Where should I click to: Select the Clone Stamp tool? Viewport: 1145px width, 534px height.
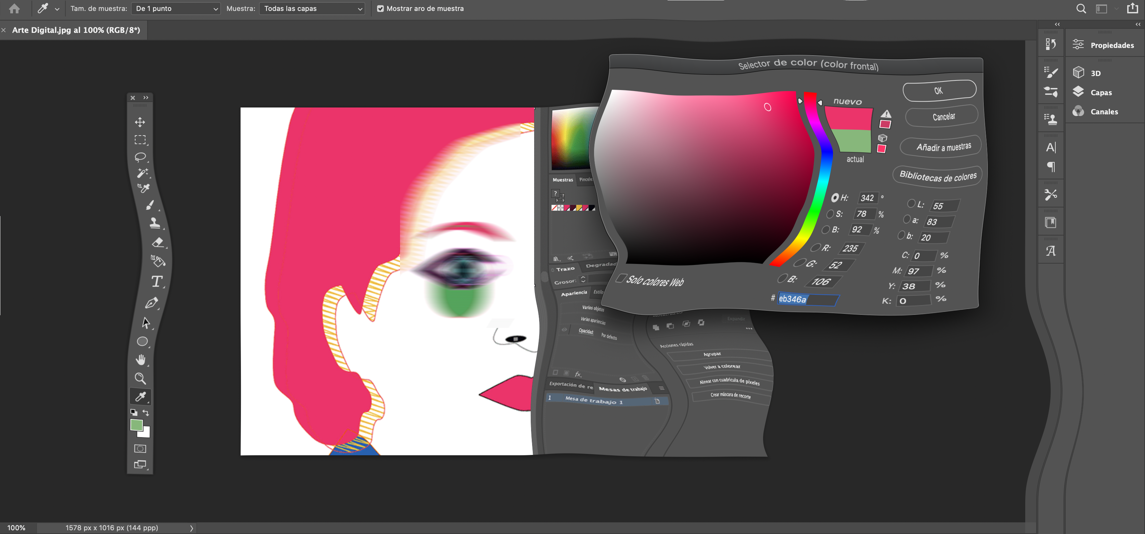tap(155, 223)
